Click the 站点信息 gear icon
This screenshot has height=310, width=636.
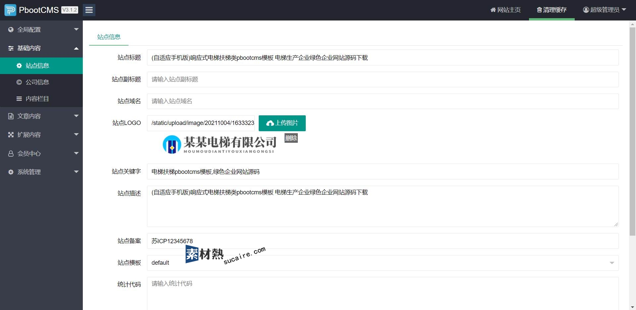click(19, 66)
